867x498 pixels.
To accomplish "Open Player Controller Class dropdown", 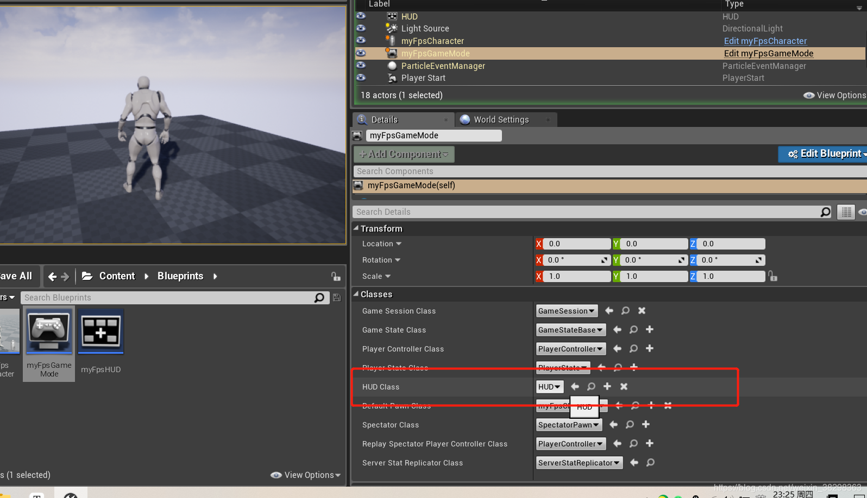I will (570, 349).
